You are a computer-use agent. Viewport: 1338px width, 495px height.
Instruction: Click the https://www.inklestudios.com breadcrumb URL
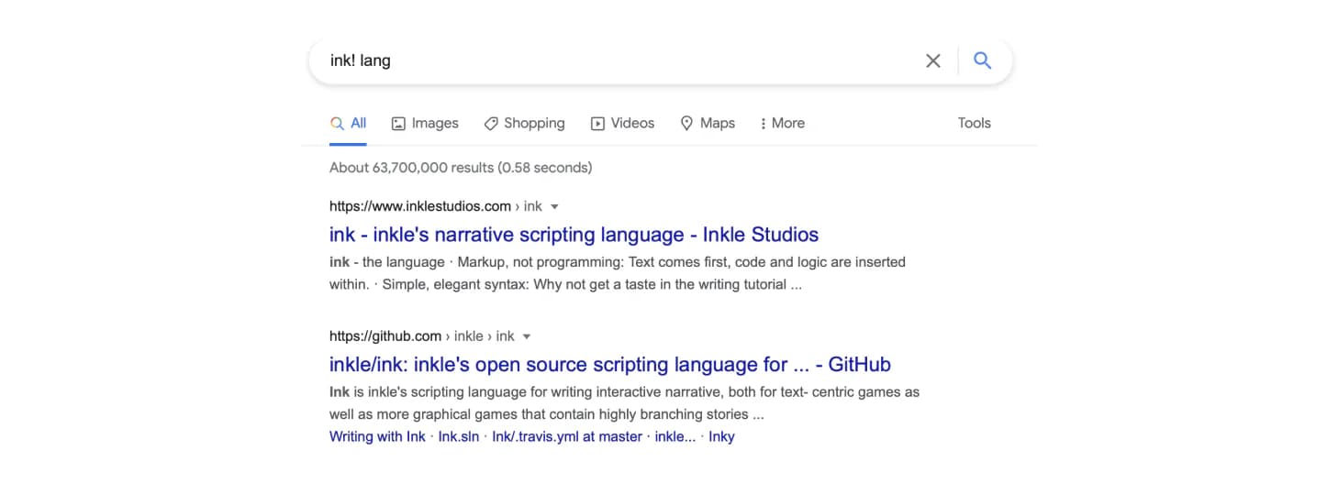click(x=420, y=206)
